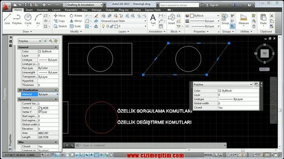The width and height of the screenshot is (284, 159).
Task: Open the Polyline object type dropdown in Properties palette
Action: 30,41
